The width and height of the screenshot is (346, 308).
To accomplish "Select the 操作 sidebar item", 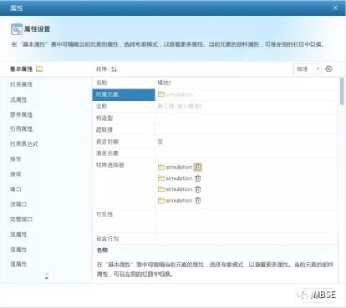I will tap(16, 159).
